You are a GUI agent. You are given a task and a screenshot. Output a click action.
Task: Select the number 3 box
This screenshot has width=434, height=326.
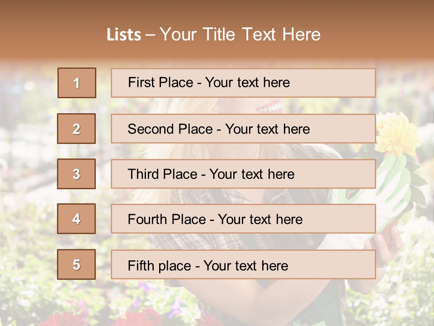(76, 174)
